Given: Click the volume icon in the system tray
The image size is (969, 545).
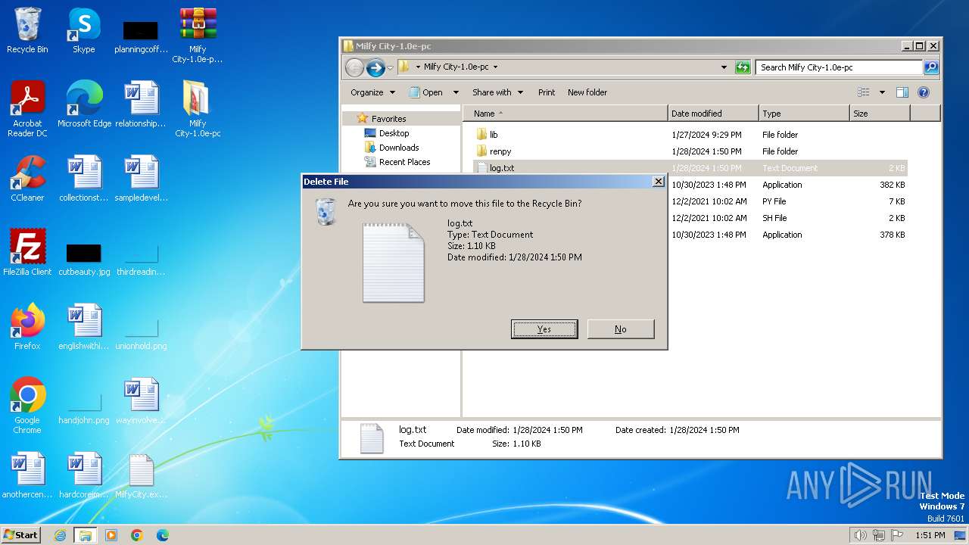Looking at the screenshot, I should click(860, 535).
